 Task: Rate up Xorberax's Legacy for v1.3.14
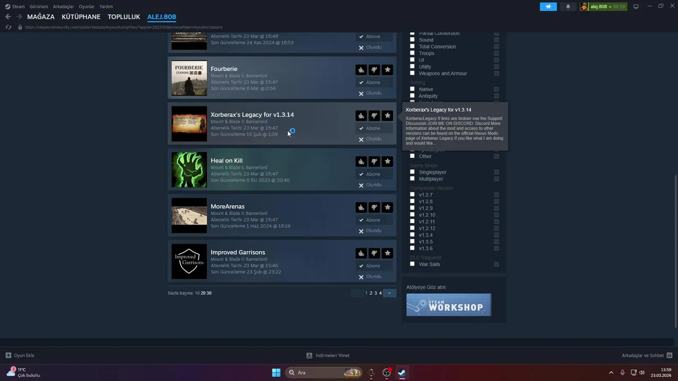[361, 115]
